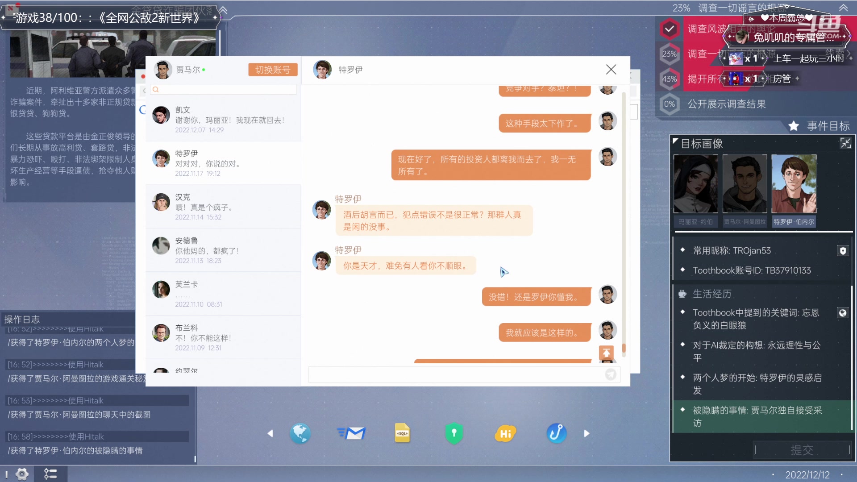The image size is (857, 482).
Task: Open the task list icon in bottom bar
Action: 50,474
